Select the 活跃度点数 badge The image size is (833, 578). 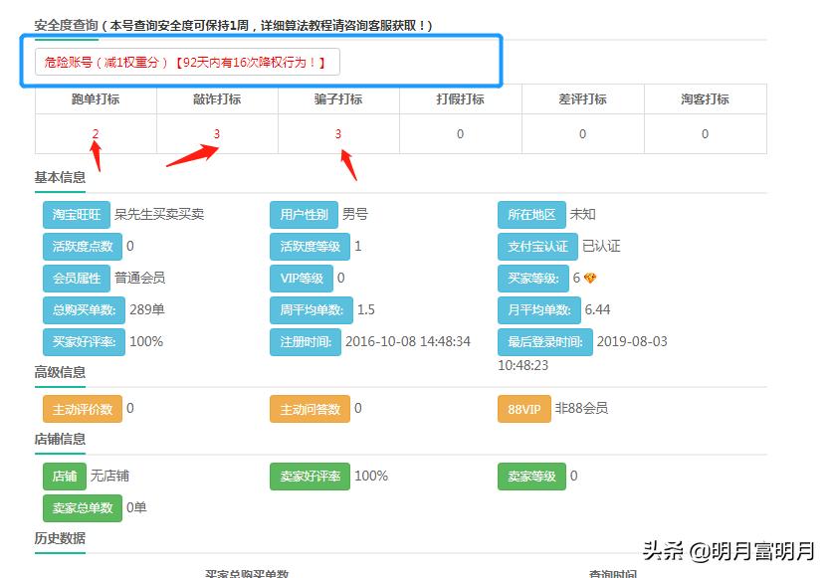tap(83, 246)
